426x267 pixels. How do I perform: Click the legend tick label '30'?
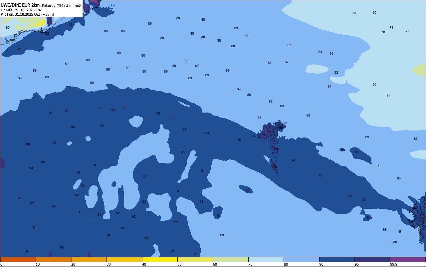pos(108,264)
